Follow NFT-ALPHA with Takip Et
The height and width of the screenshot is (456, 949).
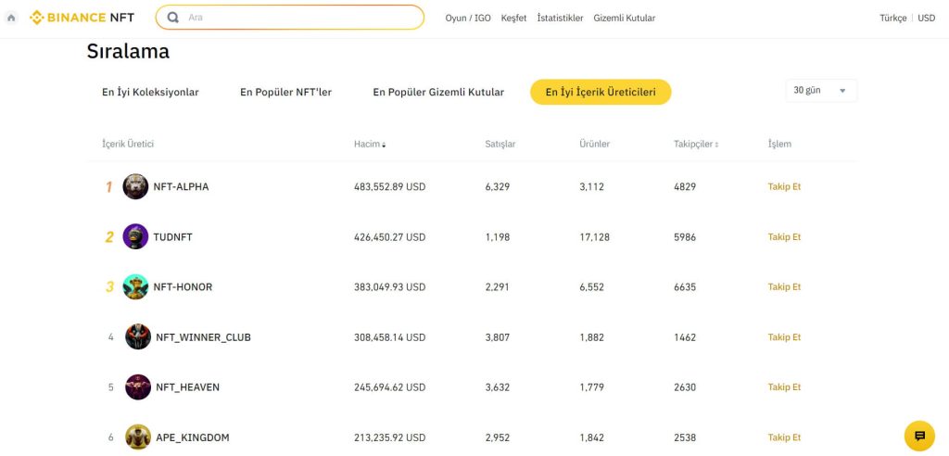tap(784, 186)
